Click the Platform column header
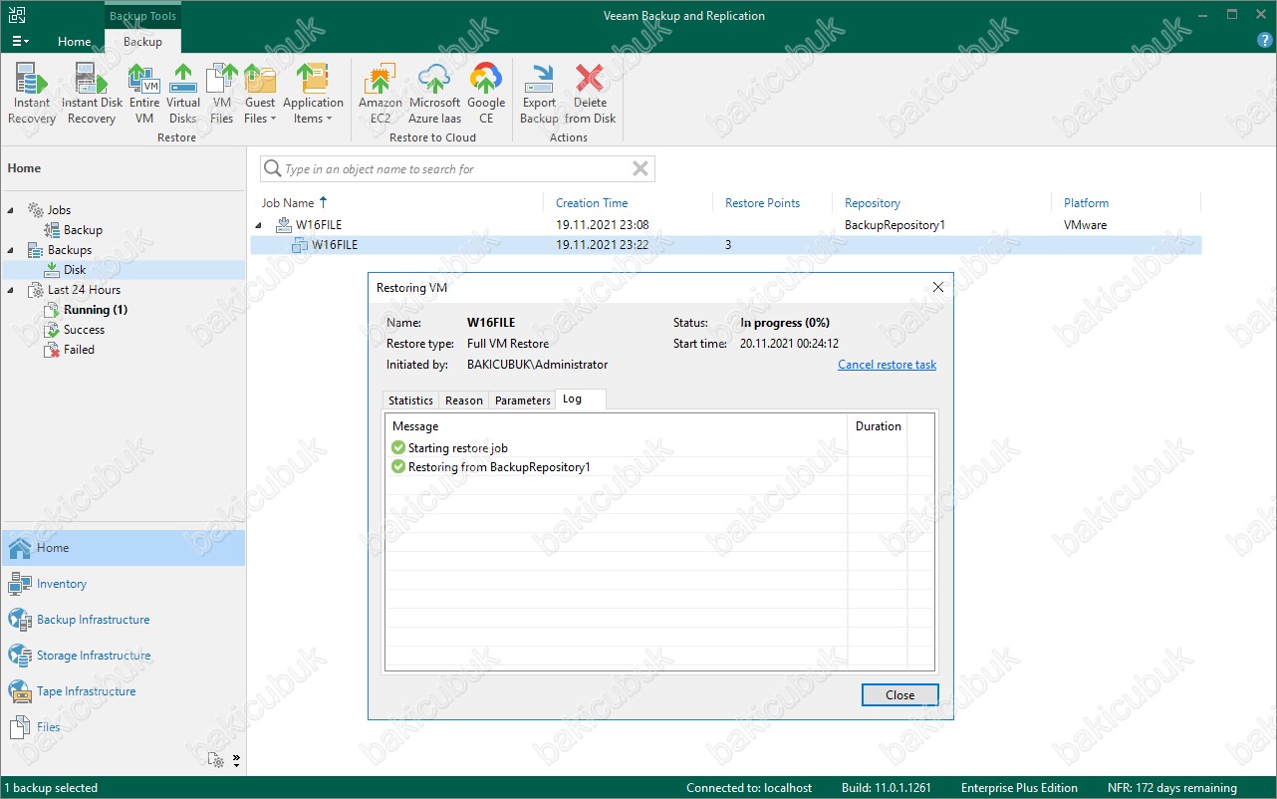1277x799 pixels. tap(1086, 203)
